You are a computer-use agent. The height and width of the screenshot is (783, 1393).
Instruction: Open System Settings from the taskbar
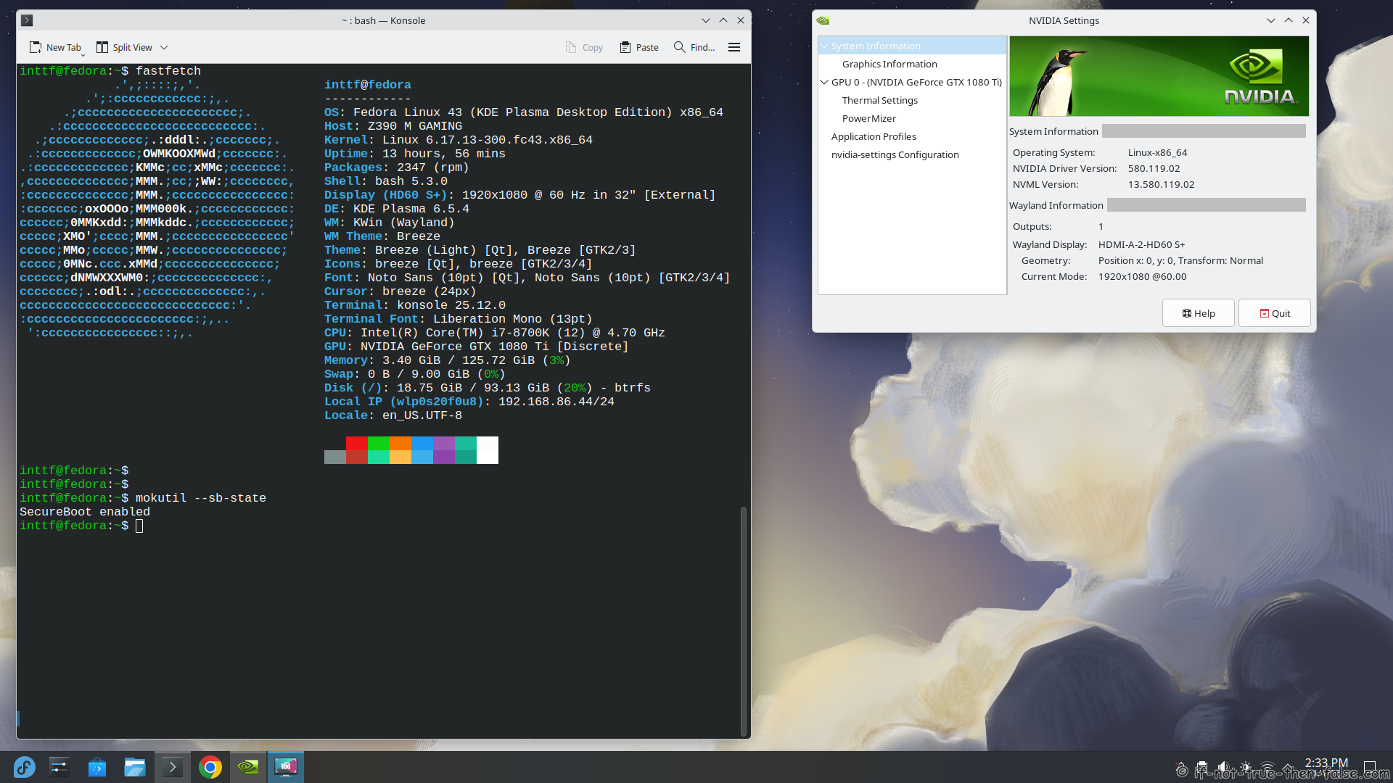pyautogui.click(x=59, y=767)
